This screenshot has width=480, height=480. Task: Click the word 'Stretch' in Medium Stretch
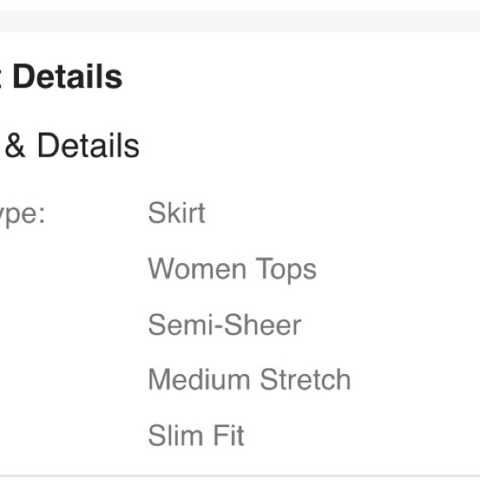tap(305, 379)
